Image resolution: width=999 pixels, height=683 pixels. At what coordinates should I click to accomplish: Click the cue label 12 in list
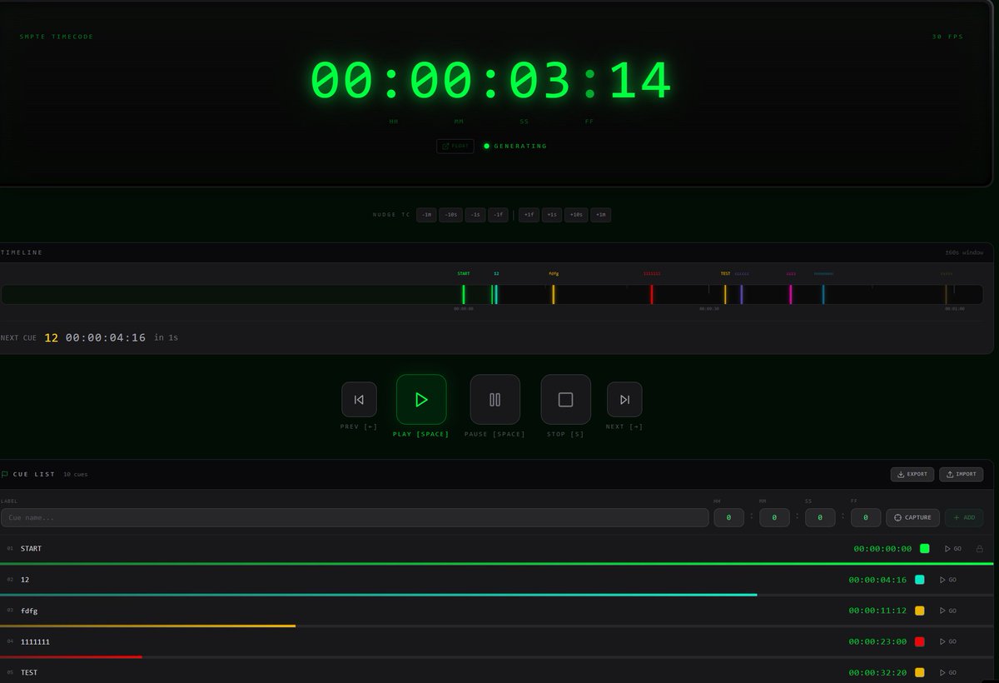25,580
